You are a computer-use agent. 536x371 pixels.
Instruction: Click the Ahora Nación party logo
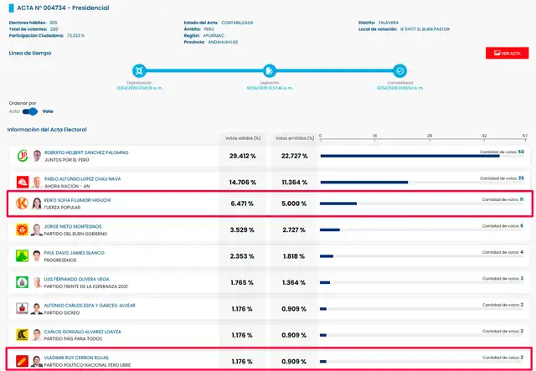(x=23, y=181)
